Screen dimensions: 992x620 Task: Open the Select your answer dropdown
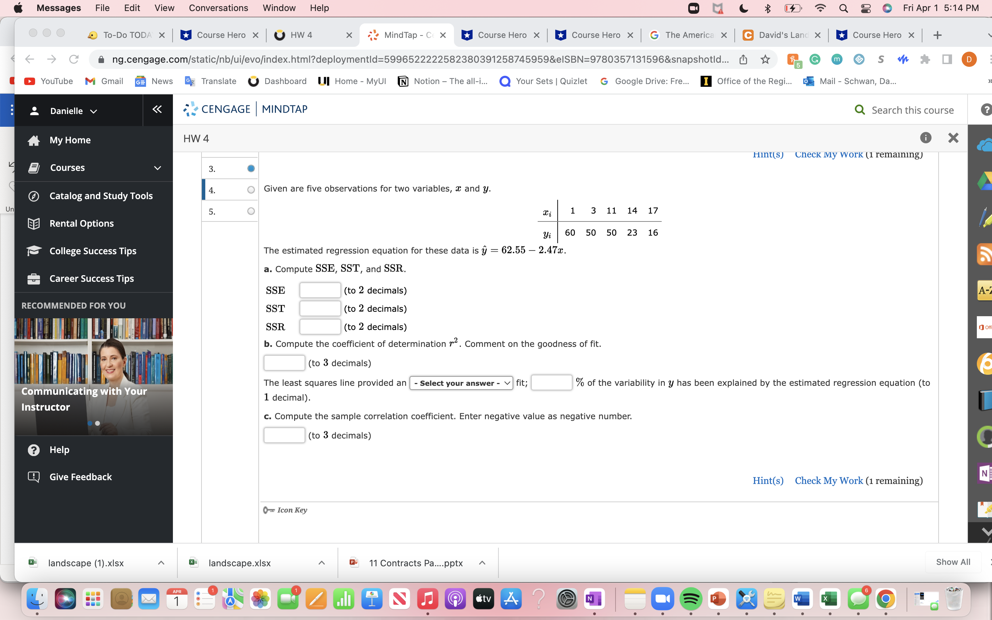pyautogui.click(x=461, y=383)
